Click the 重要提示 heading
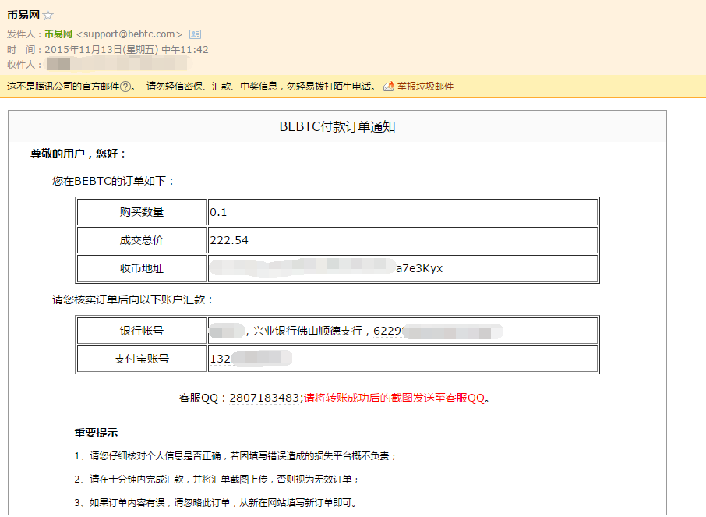Image resolution: width=706 pixels, height=517 pixels. (x=96, y=433)
